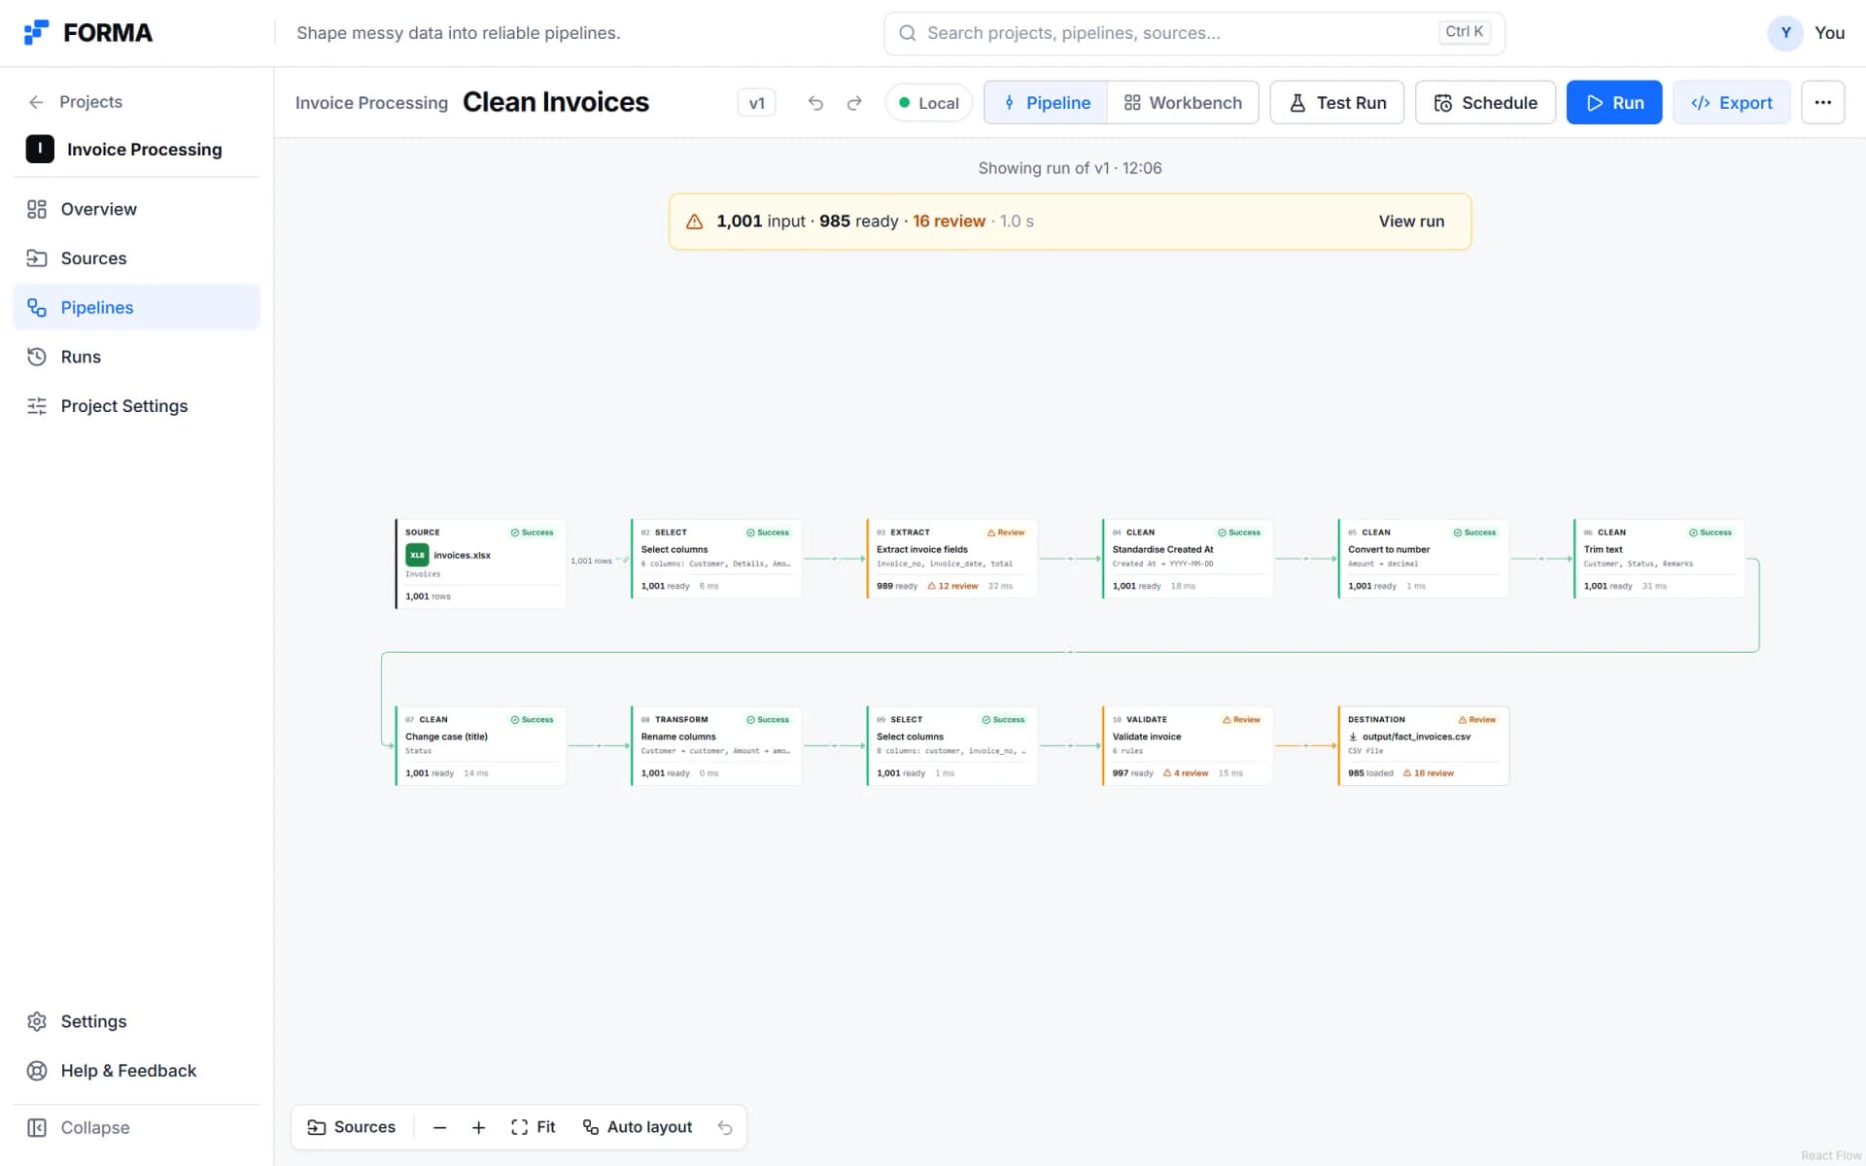The width and height of the screenshot is (1866, 1166).
Task: Zoom out the canvas with minus
Action: (439, 1127)
